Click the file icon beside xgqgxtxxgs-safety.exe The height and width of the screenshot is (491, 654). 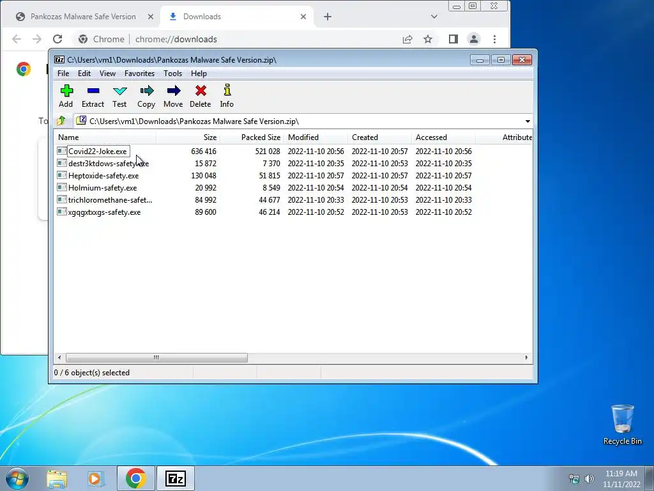coord(62,212)
